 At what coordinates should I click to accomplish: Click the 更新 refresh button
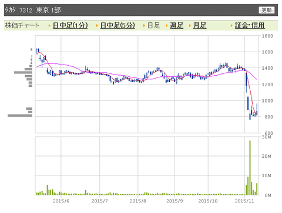coord(267,10)
